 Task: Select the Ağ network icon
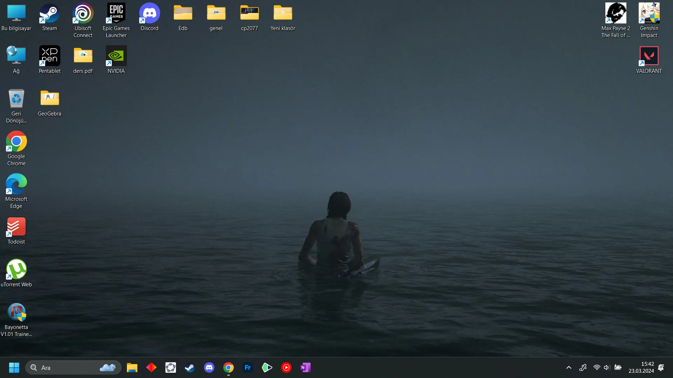[x=16, y=60]
